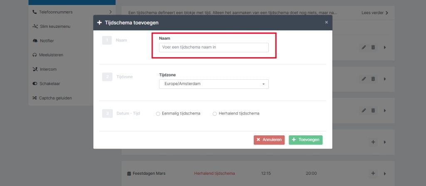Click the Meeluisteren headphones icon
The width and height of the screenshot is (426, 186).
pyautogui.click(x=34, y=55)
